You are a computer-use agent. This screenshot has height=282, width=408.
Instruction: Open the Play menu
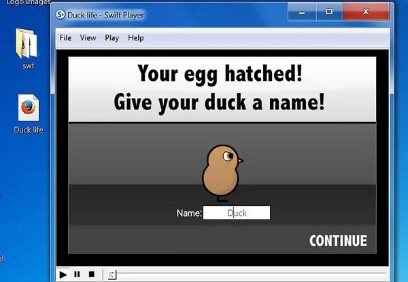(112, 38)
